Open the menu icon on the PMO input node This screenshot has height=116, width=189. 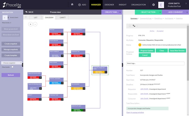[62, 34]
